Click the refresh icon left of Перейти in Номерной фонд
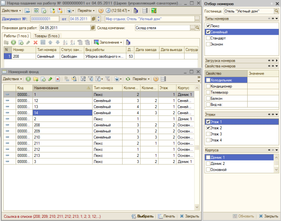Viewport: 281px width, 221px height. (128, 79)
